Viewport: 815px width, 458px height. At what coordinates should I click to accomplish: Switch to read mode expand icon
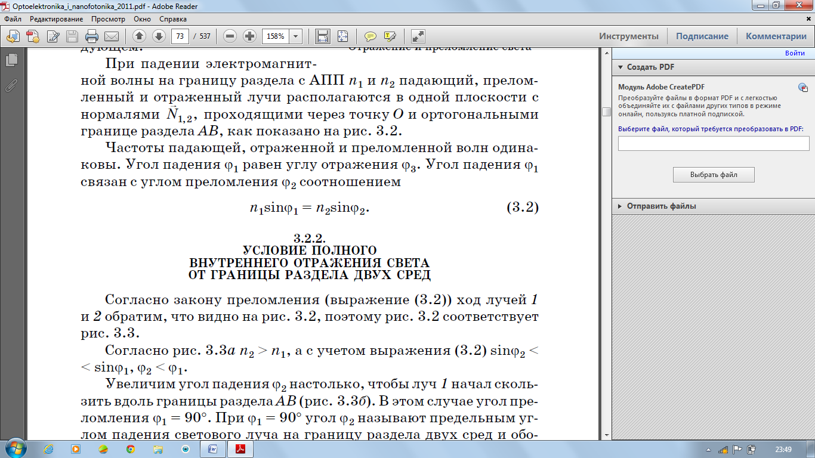418,36
